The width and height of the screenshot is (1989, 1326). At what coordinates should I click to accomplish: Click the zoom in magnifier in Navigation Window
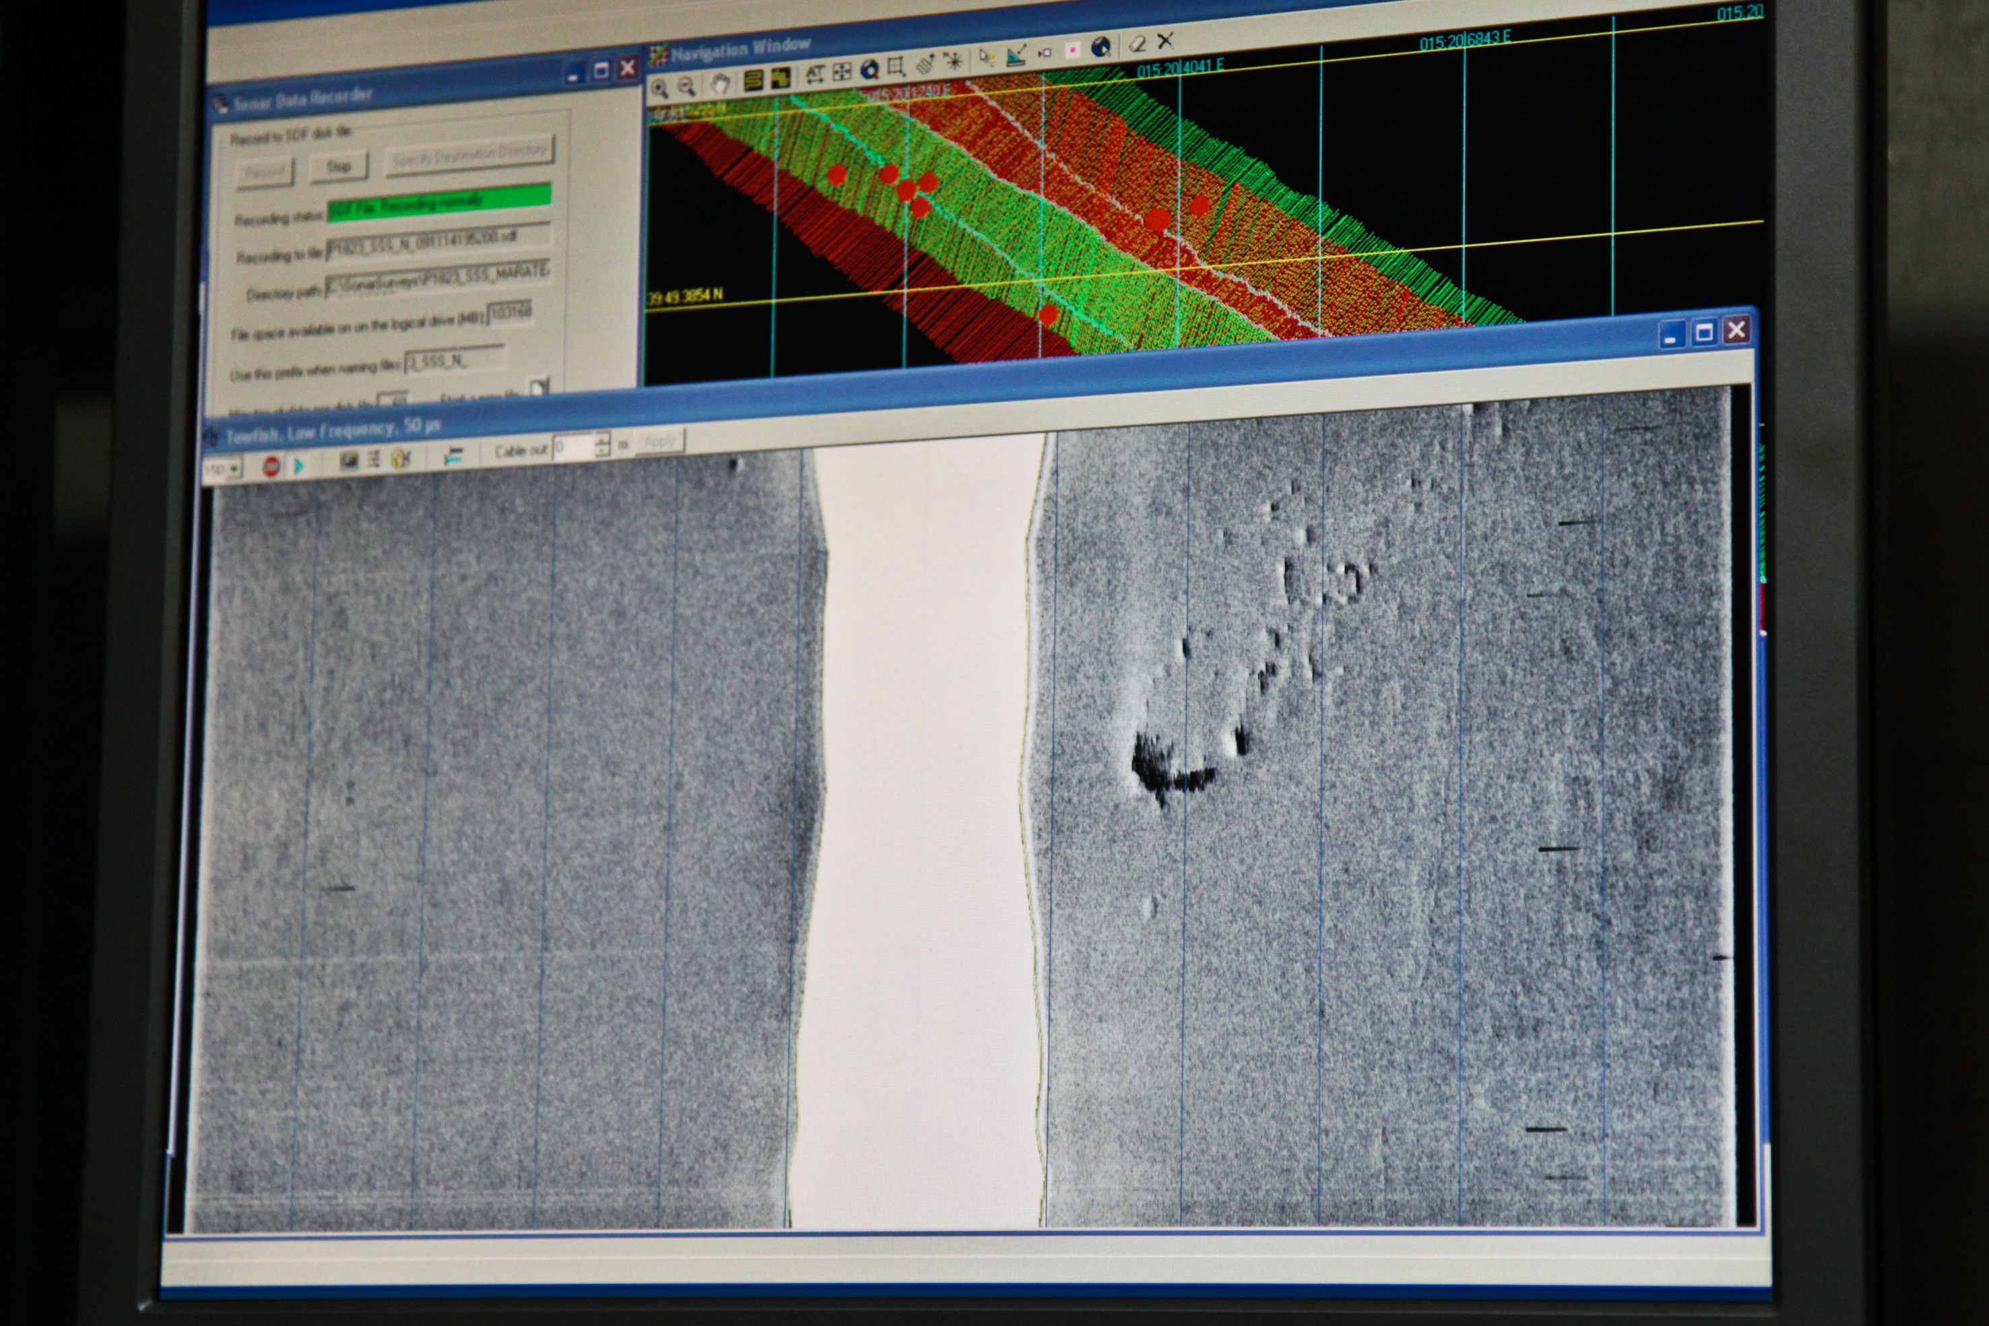(659, 89)
